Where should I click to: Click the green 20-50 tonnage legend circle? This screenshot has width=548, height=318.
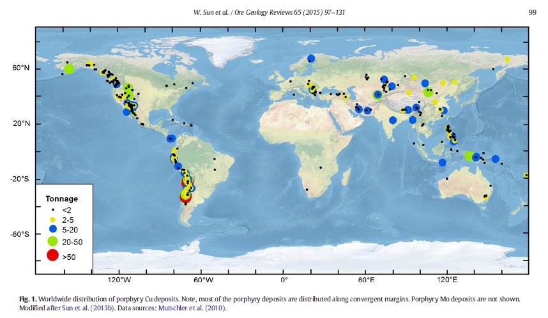pyautogui.click(x=52, y=242)
